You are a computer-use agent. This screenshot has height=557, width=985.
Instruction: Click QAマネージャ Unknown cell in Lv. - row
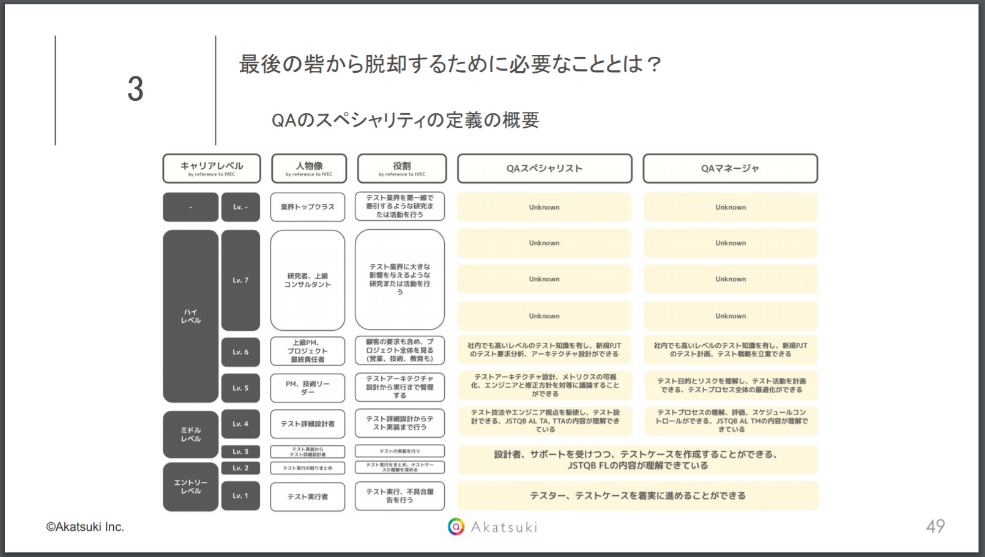730,207
